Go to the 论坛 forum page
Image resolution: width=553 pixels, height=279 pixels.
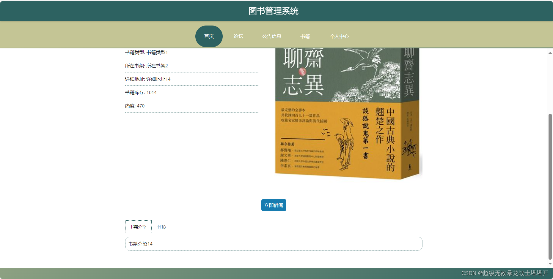tap(238, 36)
